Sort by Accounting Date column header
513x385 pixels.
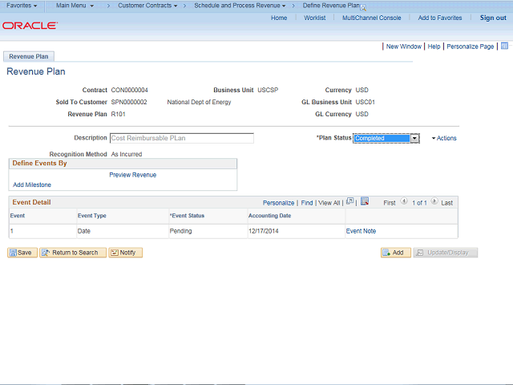click(269, 216)
